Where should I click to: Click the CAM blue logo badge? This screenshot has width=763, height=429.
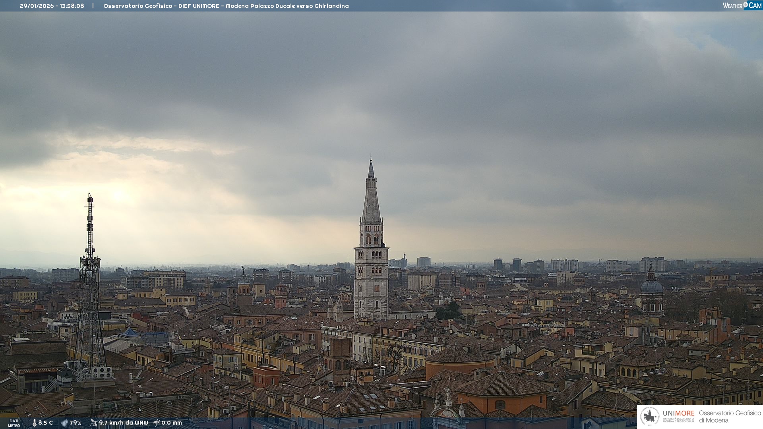click(x=755, y=5)
